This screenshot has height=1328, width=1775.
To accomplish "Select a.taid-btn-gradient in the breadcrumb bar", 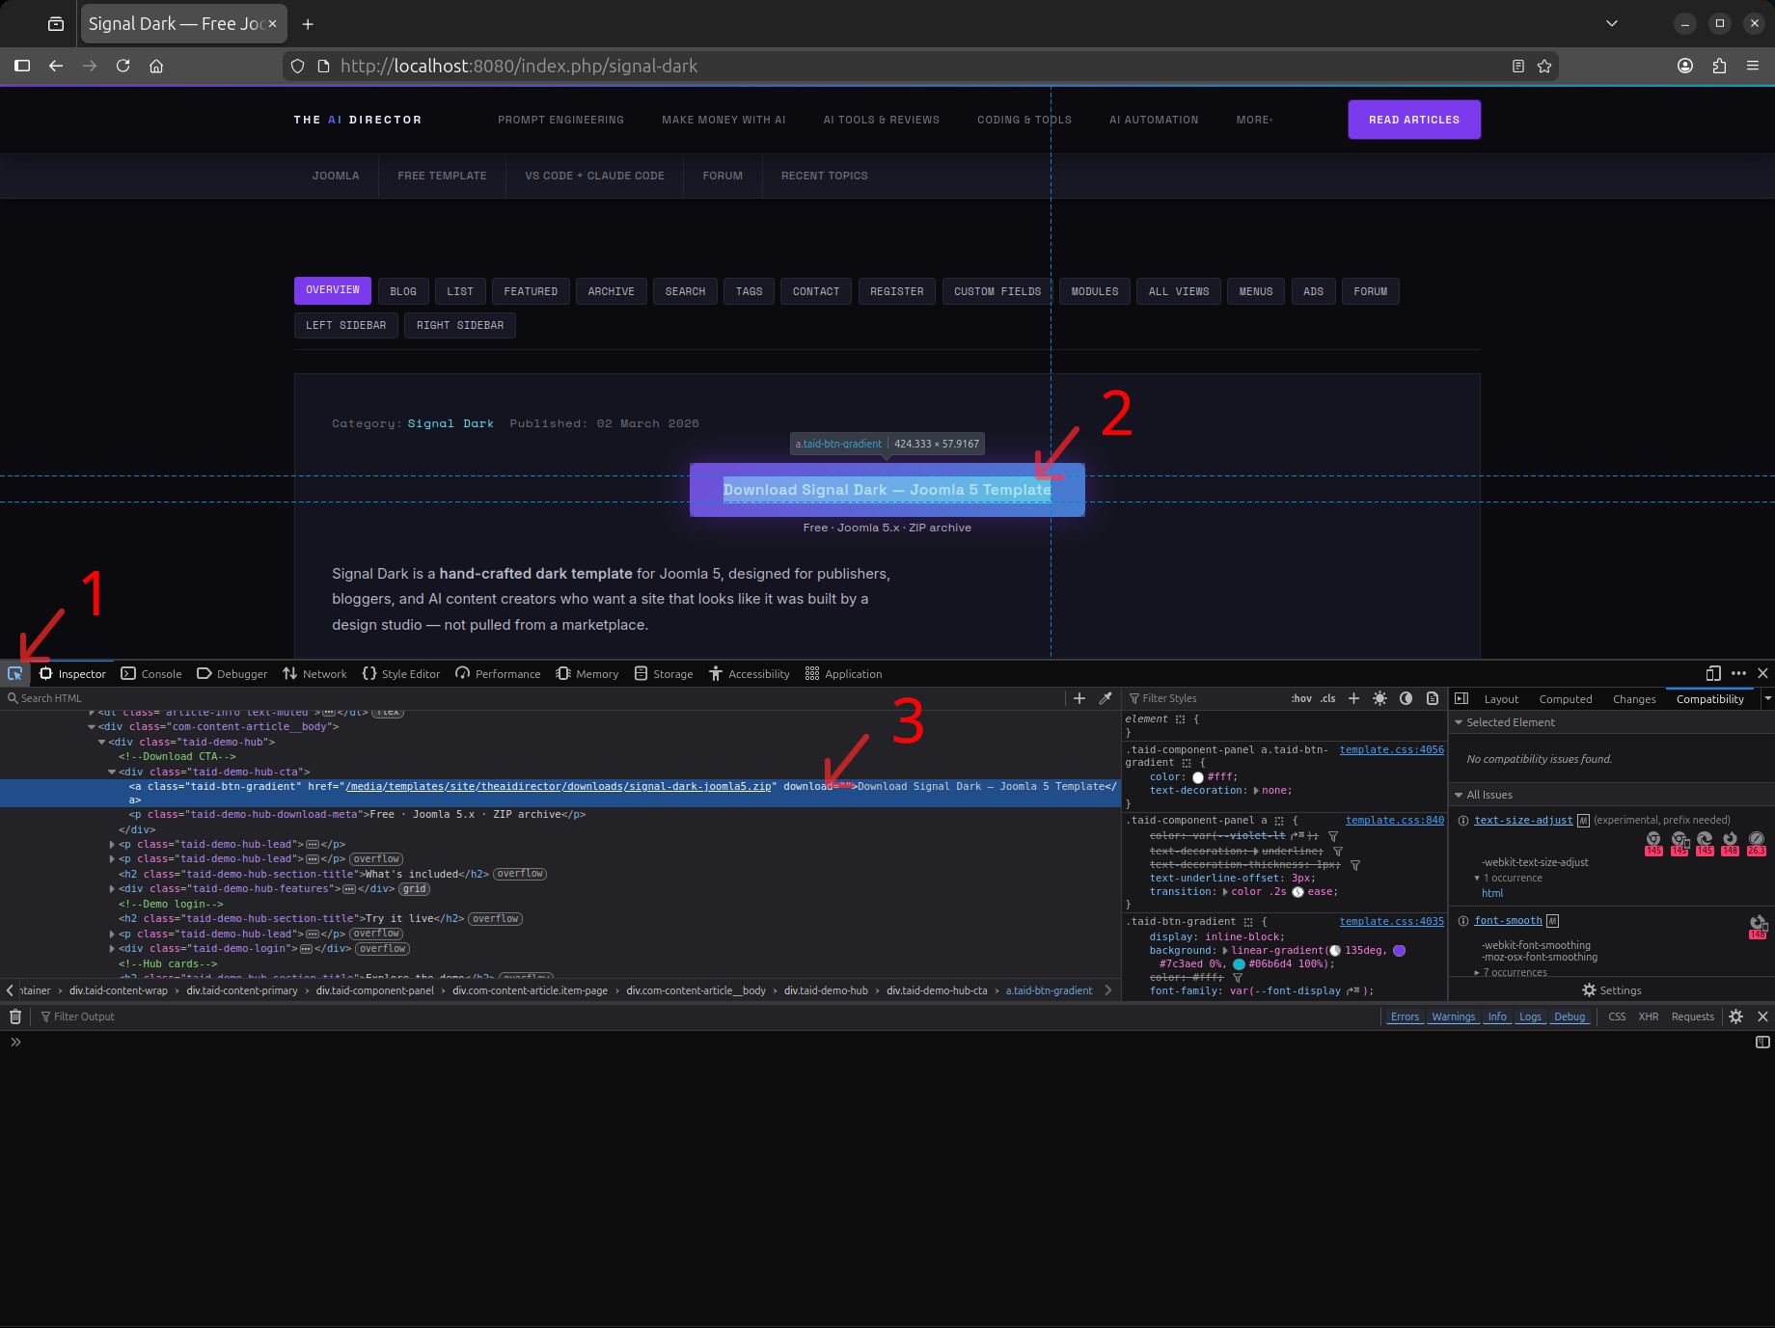I will pyautogui.click(x=1049, y=990).
